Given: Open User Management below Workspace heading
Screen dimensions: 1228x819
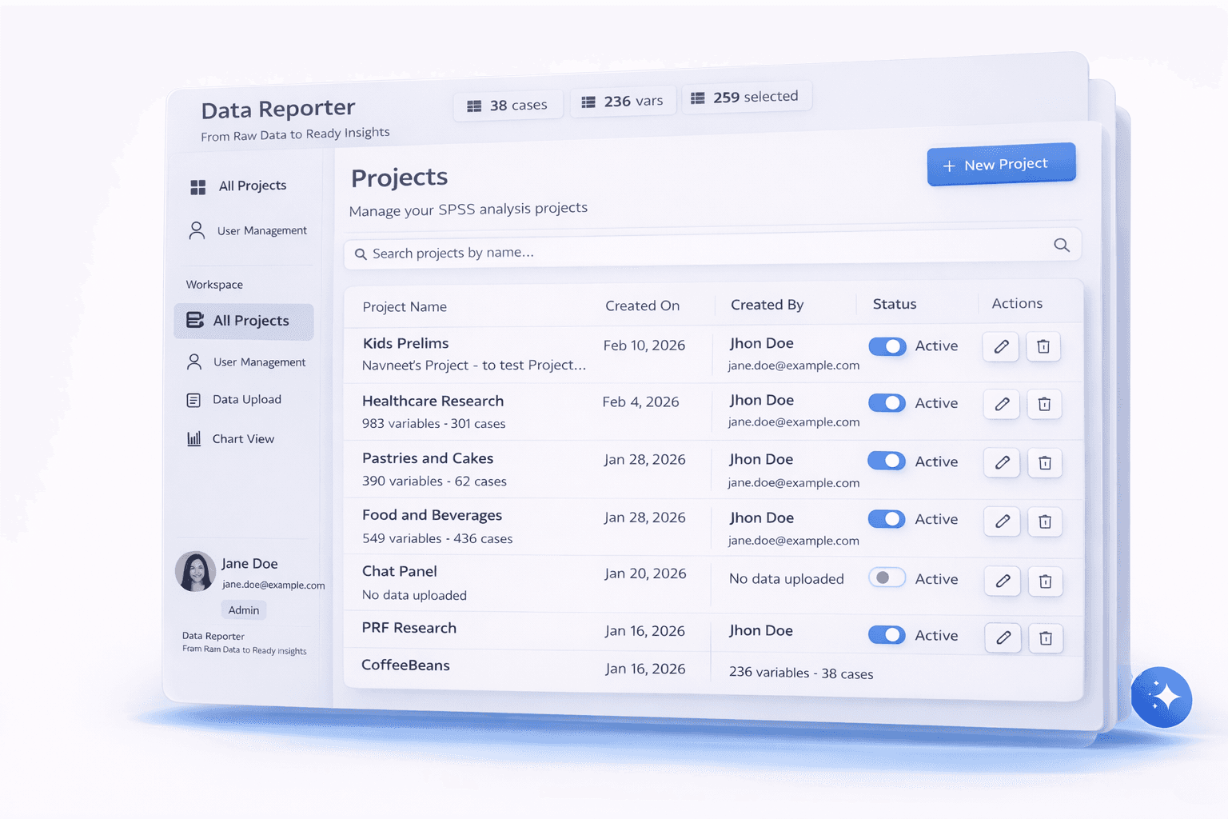Looking at the screenshot, I should (x=258, y=362).
